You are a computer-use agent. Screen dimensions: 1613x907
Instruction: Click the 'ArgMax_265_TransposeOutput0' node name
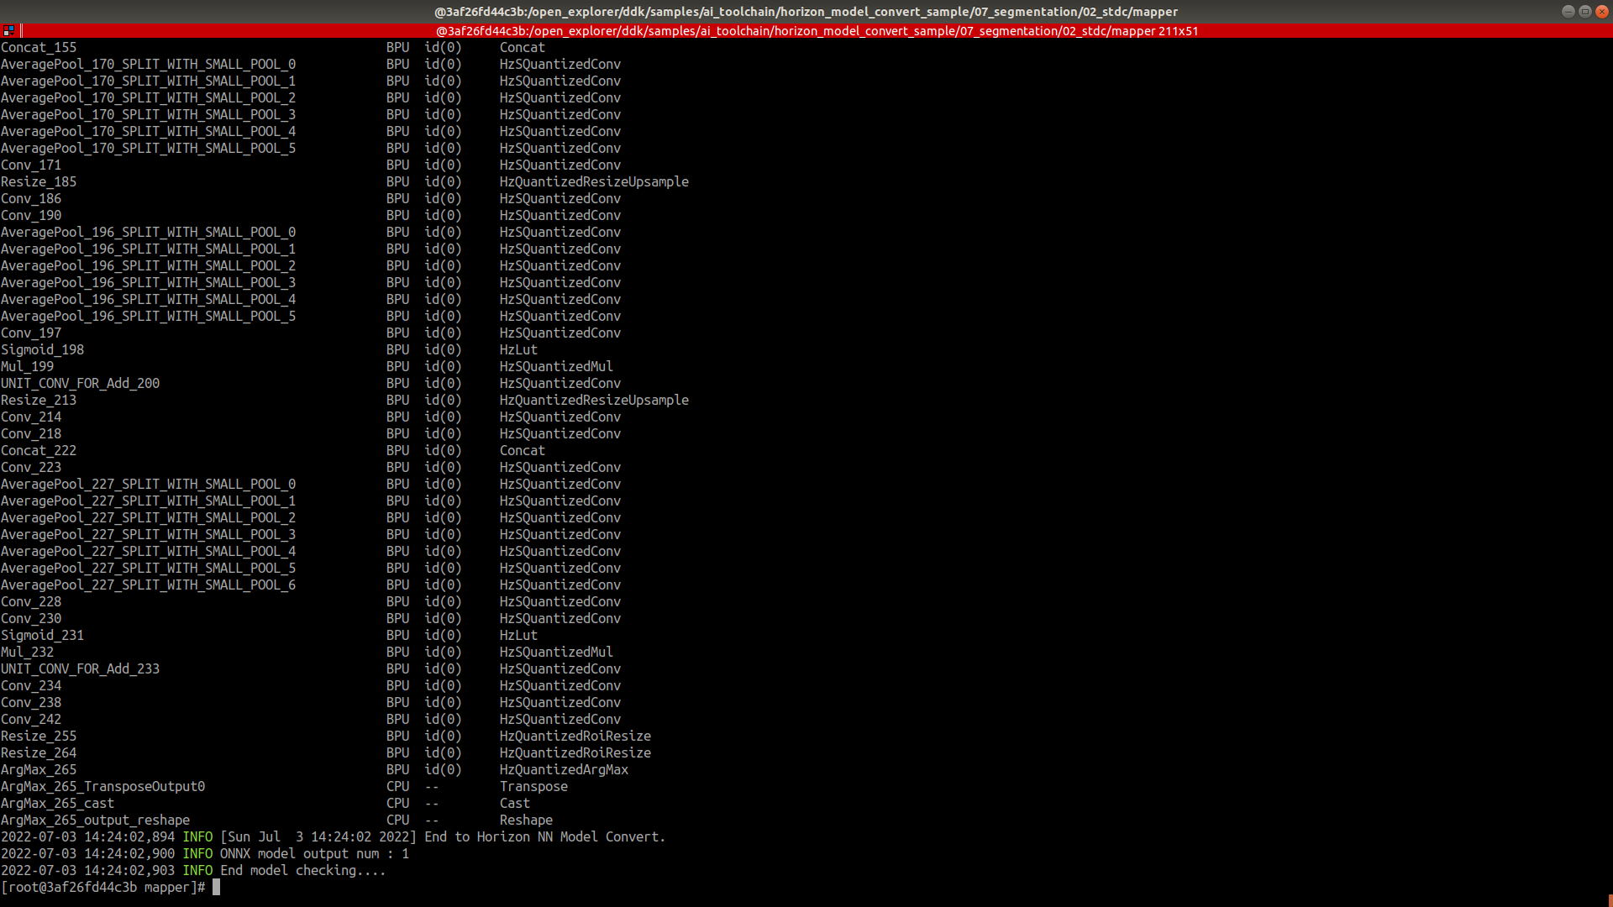[x=102, y=787]
